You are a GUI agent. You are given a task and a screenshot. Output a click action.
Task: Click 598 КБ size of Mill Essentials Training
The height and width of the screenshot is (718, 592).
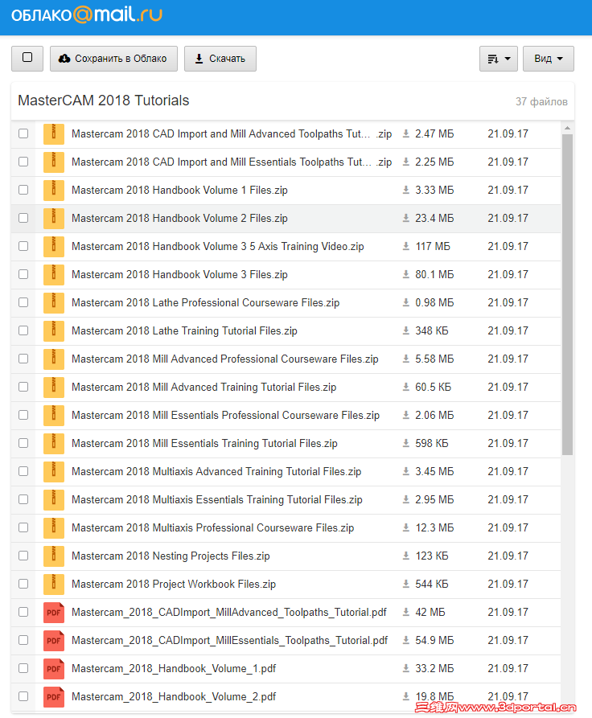click(432, 443)
